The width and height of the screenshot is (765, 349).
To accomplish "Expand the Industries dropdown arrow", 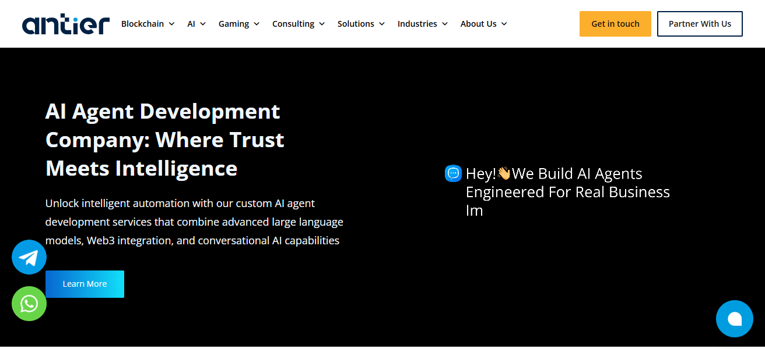I will click(x=445, y=24).
